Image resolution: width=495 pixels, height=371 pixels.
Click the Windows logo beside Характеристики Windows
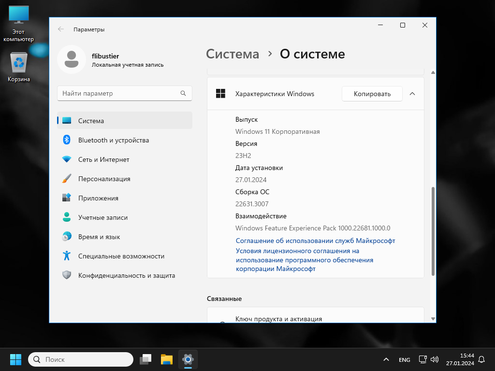pos(220,94)
